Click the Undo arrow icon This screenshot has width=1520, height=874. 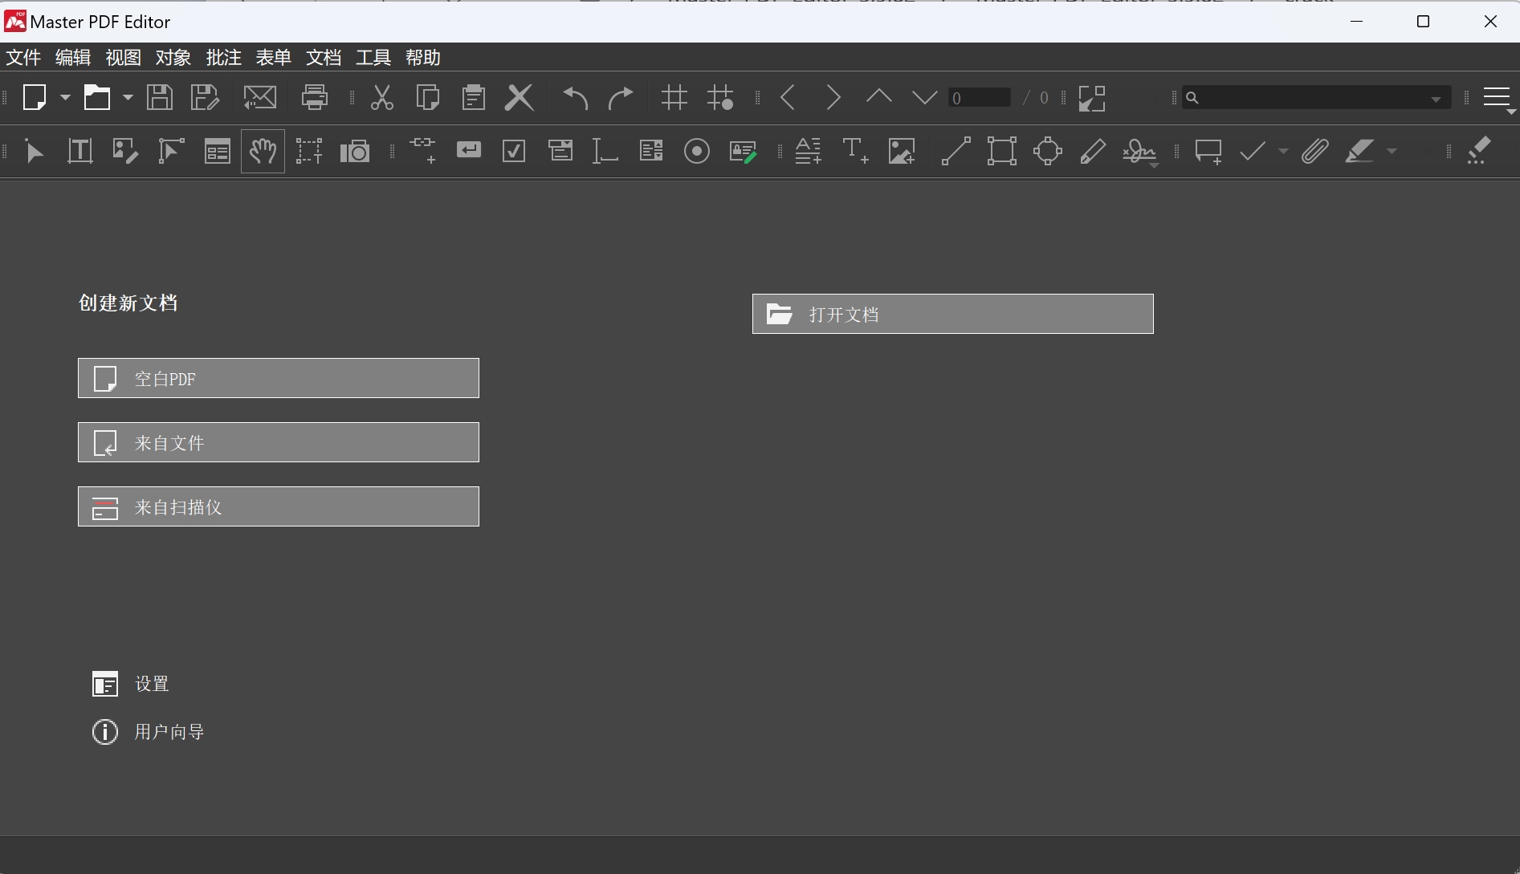click(x=576, y=97)
